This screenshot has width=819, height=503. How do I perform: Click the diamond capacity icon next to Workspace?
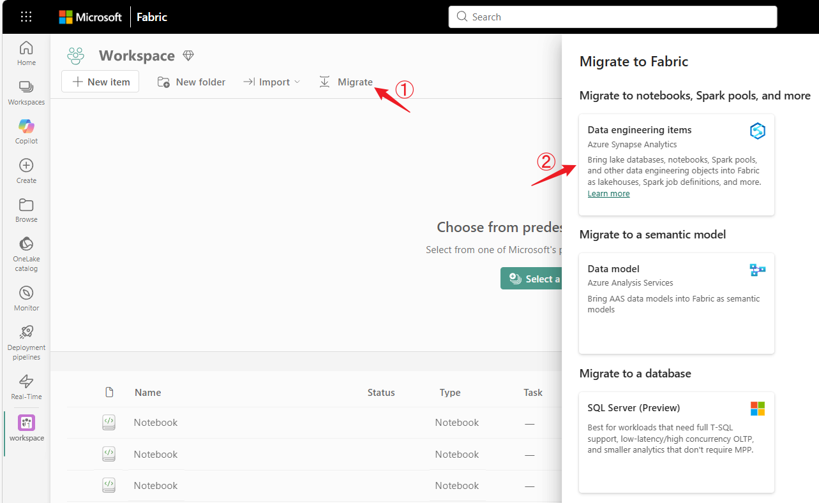click(x=188, y=55)
